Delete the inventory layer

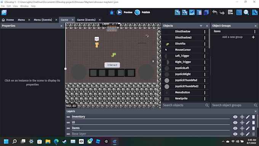pos(253,117)
